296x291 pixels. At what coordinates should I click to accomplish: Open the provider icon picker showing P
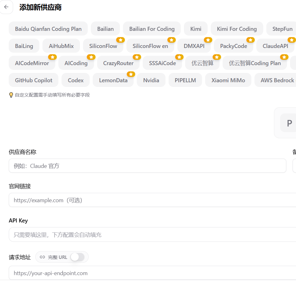point(288,123)
